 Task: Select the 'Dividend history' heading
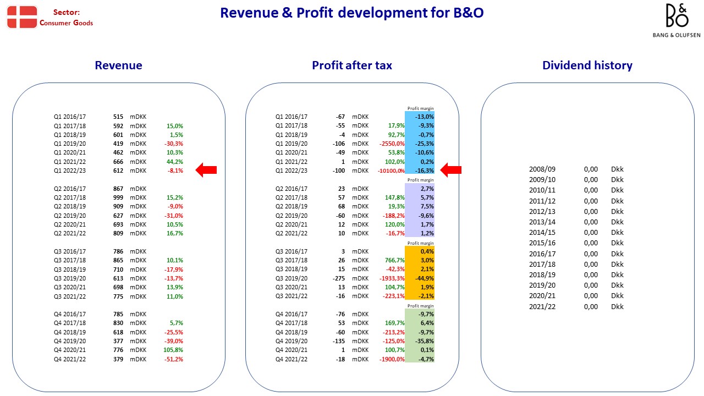[x=587, y=65]
